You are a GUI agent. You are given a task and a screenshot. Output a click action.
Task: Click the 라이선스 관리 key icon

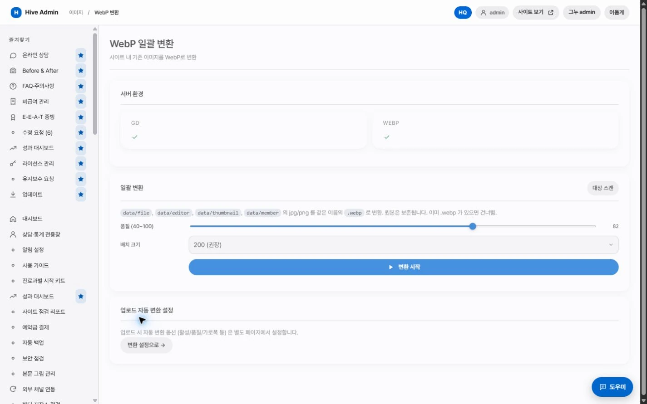pos(13,163)
